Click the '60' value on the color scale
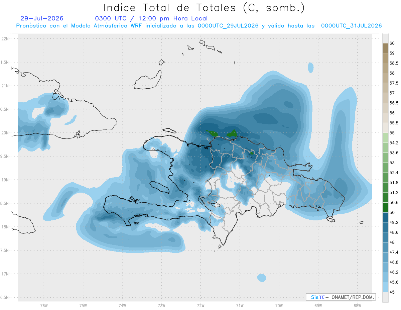Screen dimensions: 401x310 pyautogui.click(x=393, y=43)
